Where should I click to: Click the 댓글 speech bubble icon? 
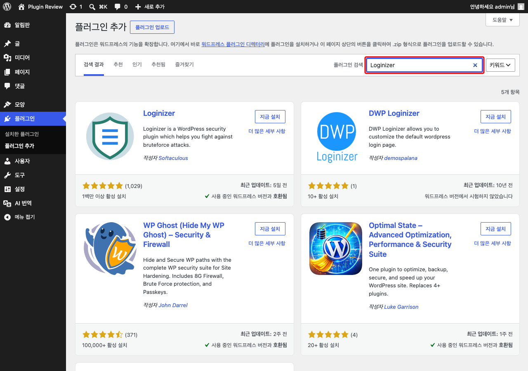7,86
